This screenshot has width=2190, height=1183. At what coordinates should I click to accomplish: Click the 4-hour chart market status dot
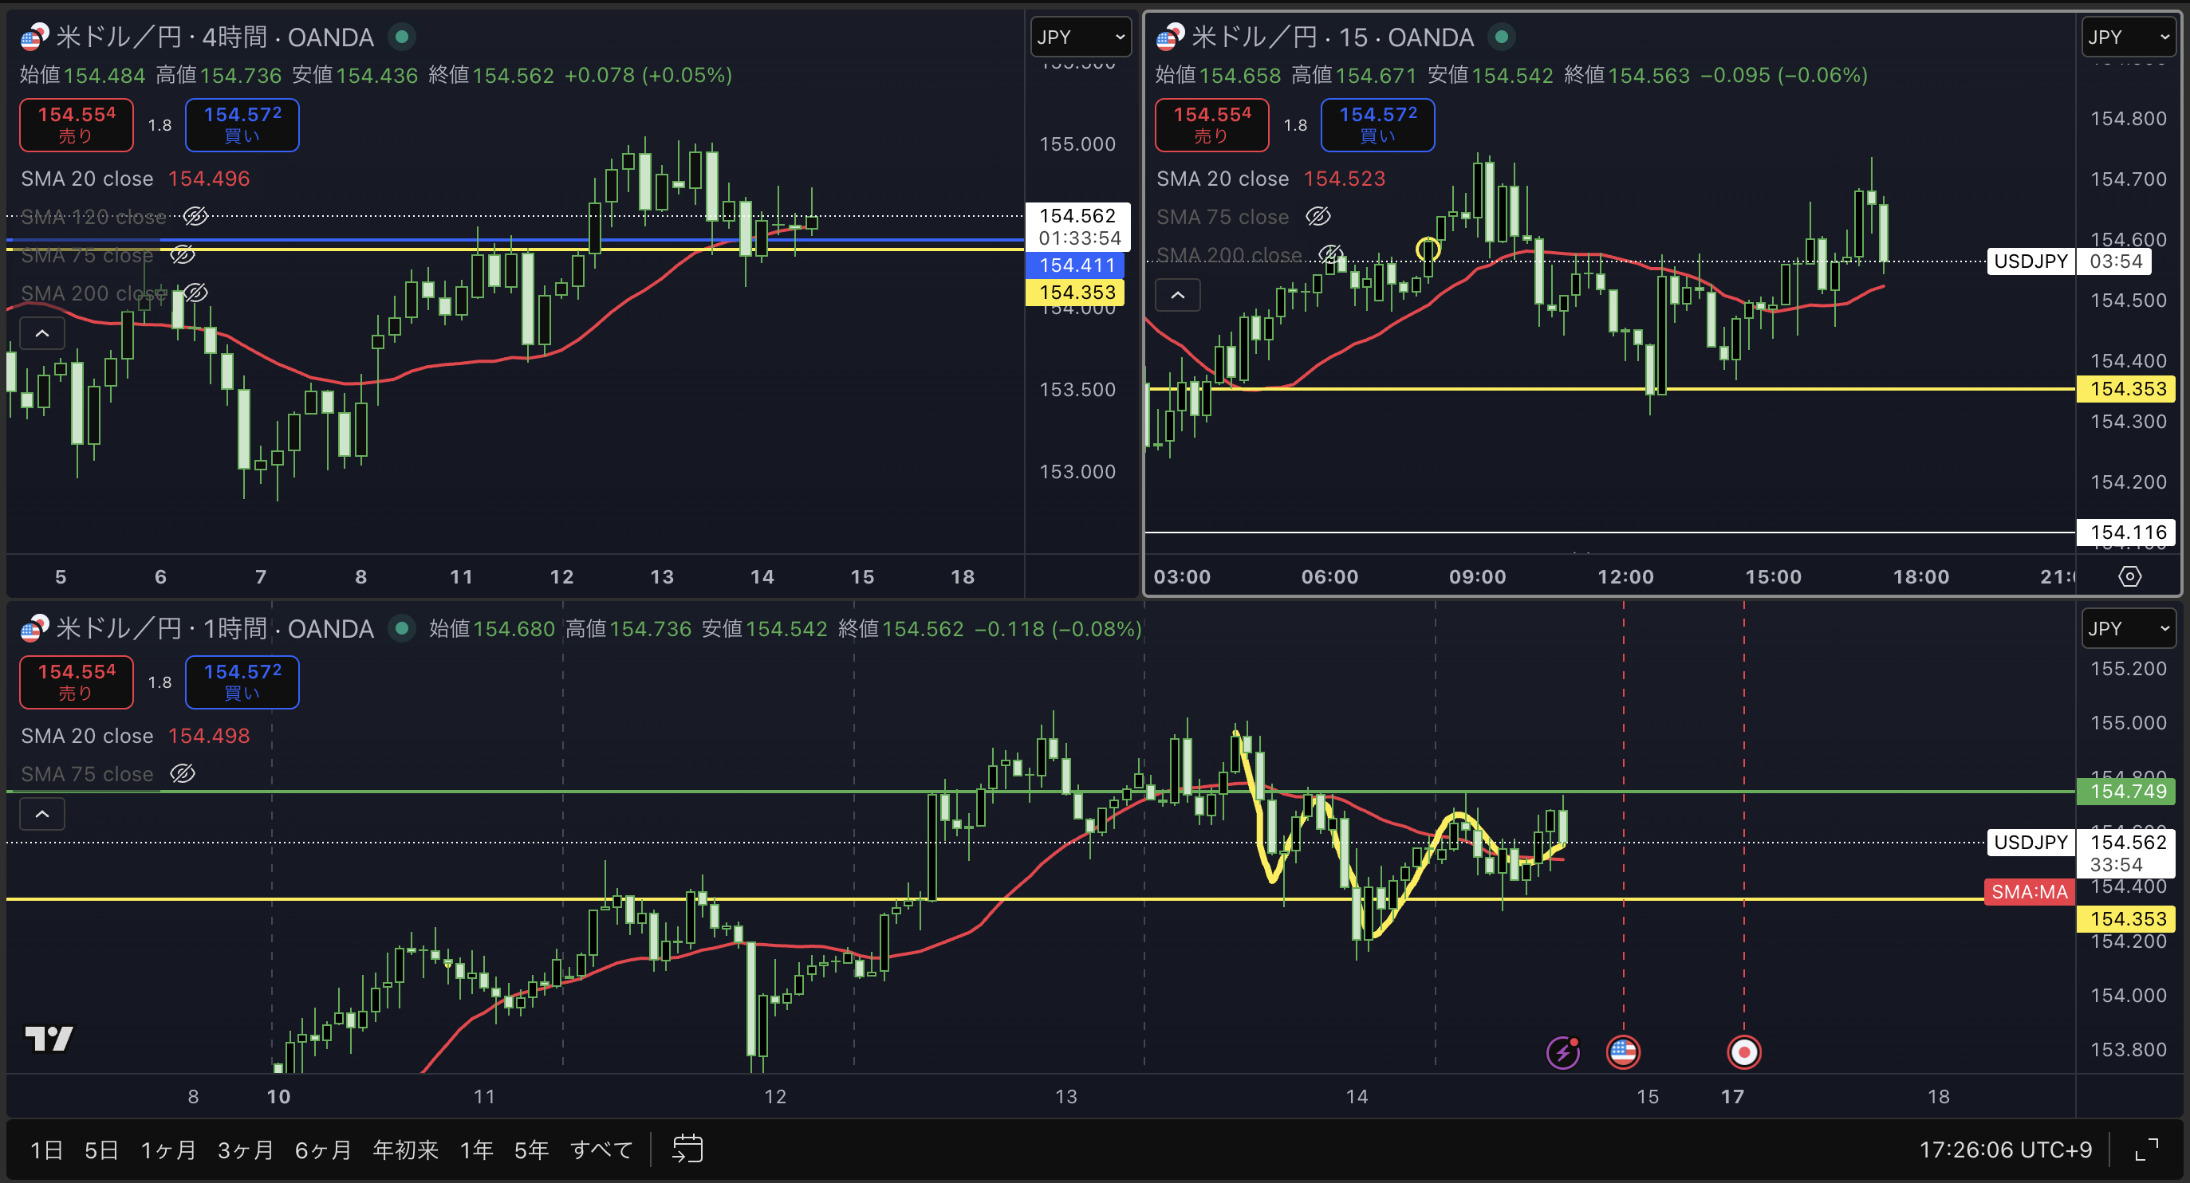click(x=402, y=37)
